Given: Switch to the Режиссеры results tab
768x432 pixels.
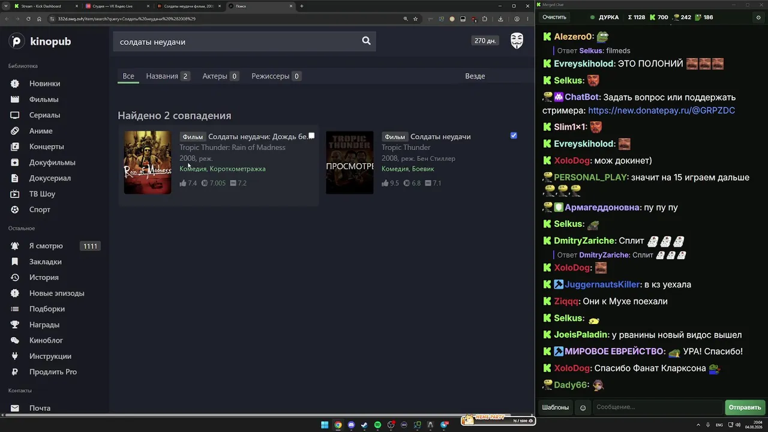Looking at the screenshot, I should tap(277, 76).
